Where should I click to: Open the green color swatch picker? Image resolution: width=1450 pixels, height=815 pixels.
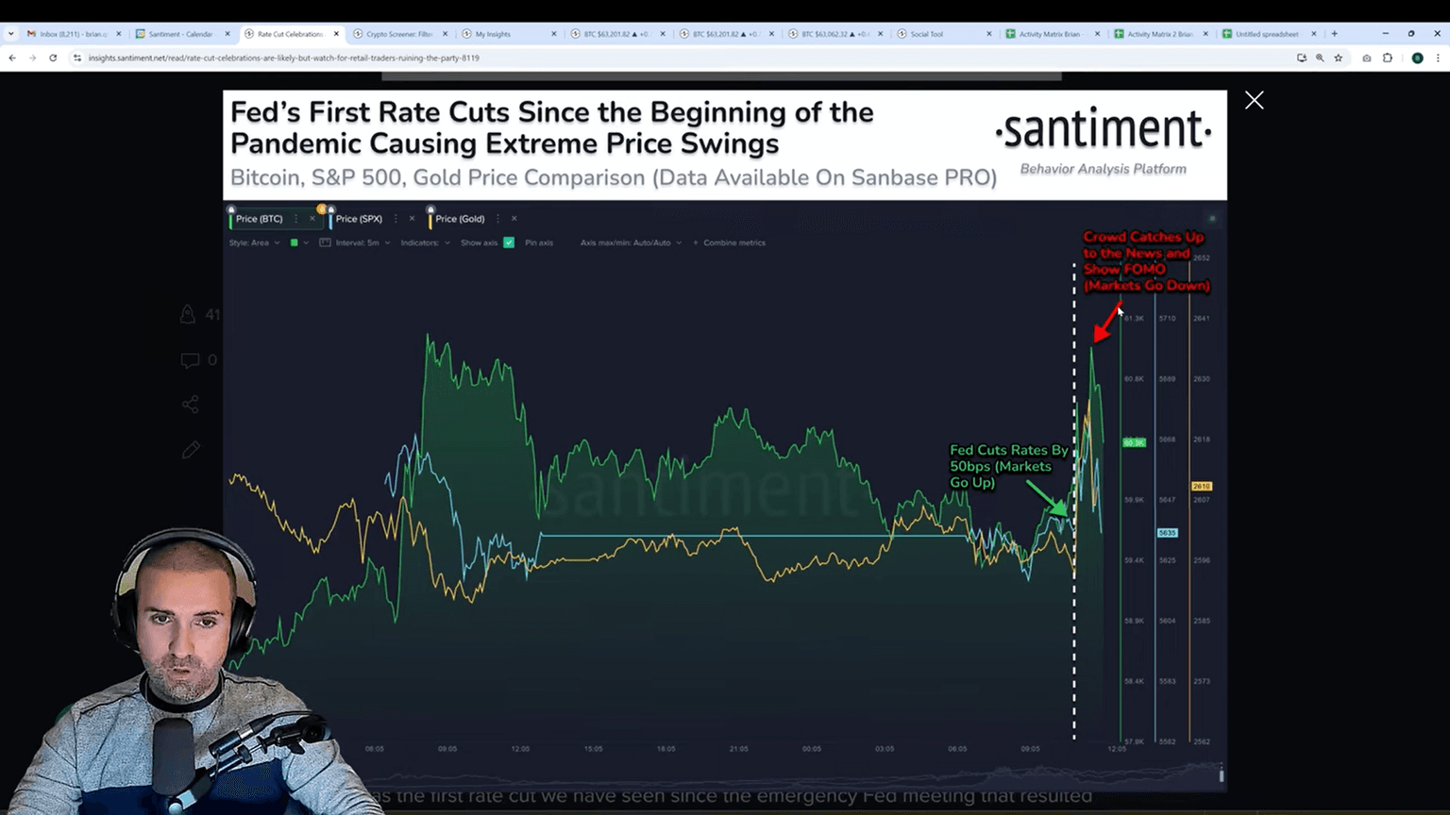click(295, 242)
